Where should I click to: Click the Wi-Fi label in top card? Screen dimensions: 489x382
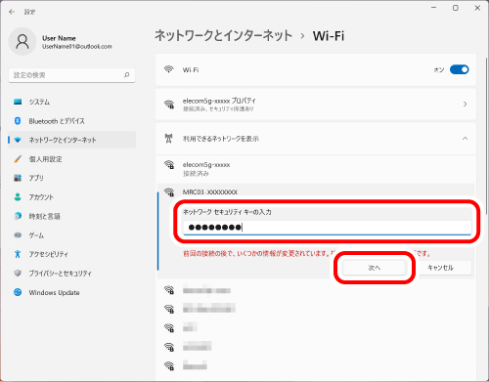coord(191,69)
